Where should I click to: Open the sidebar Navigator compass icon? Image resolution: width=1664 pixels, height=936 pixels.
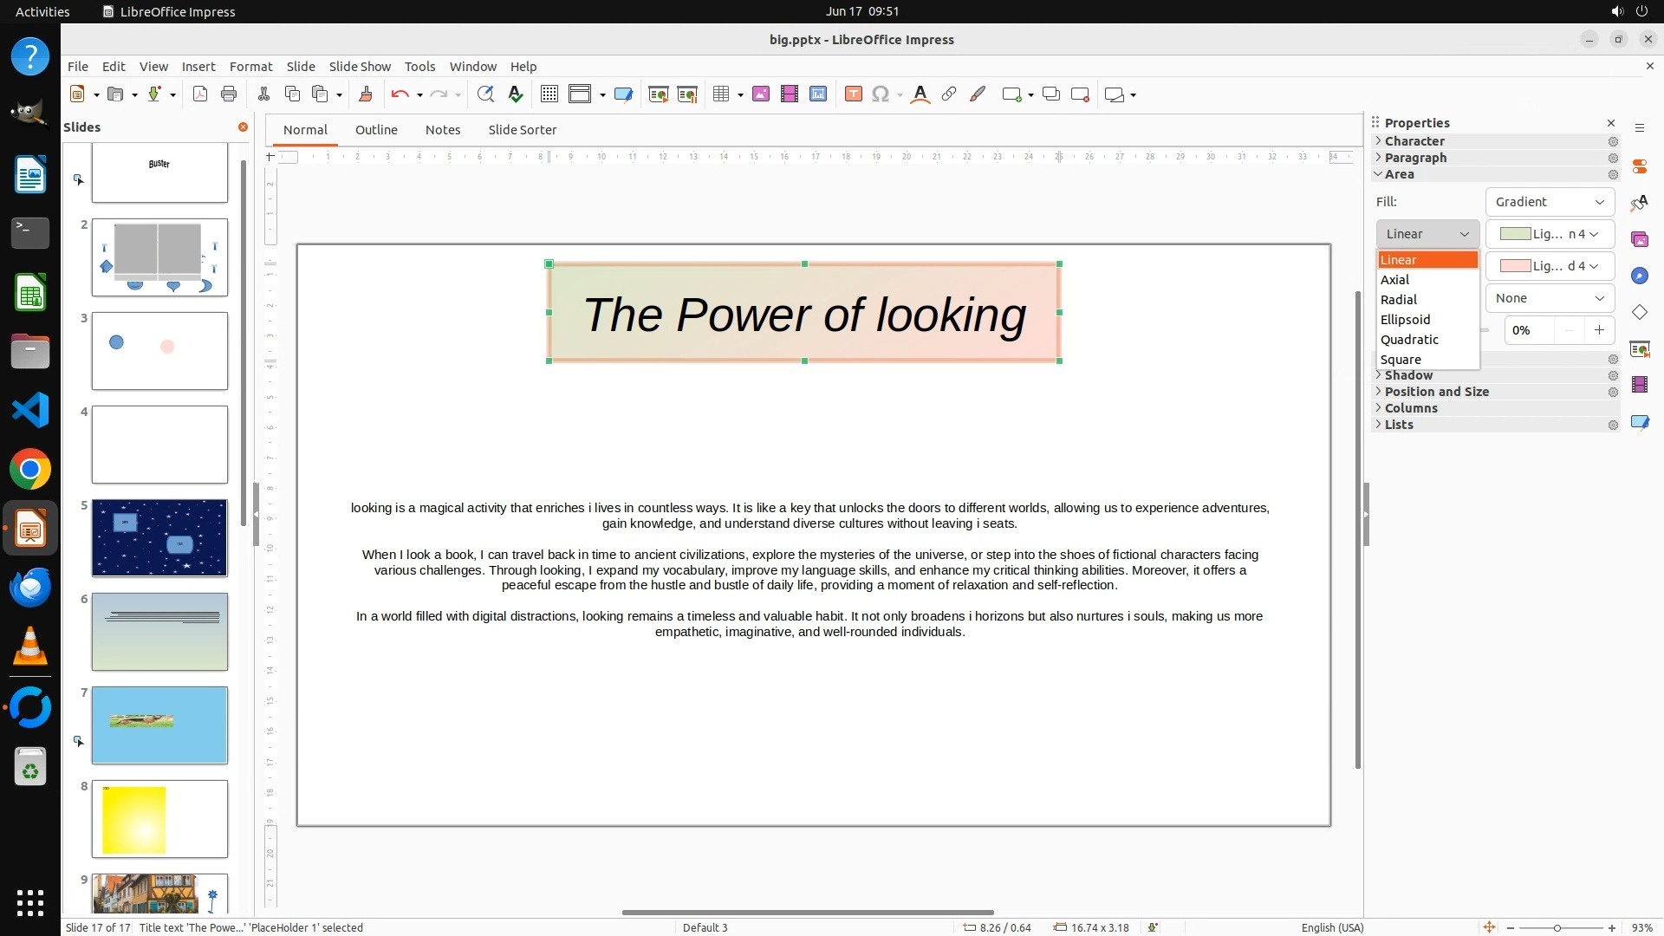(x=1639, y=276)
